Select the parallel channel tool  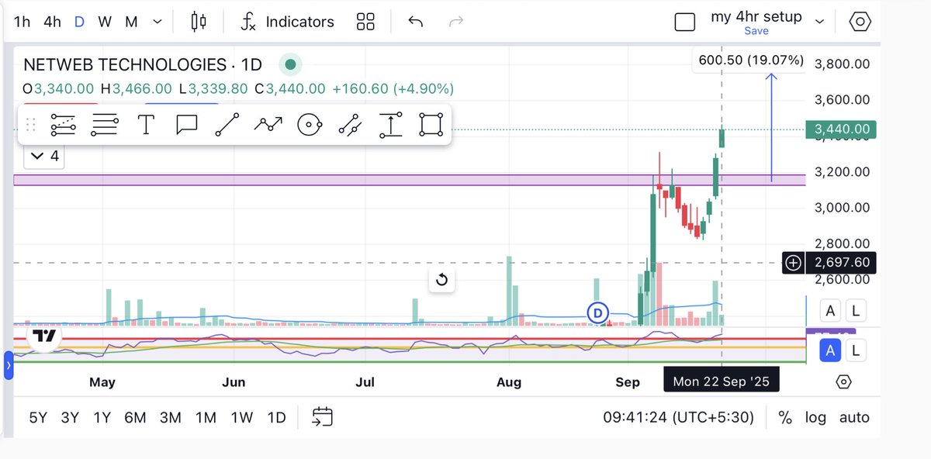(350, 125)
